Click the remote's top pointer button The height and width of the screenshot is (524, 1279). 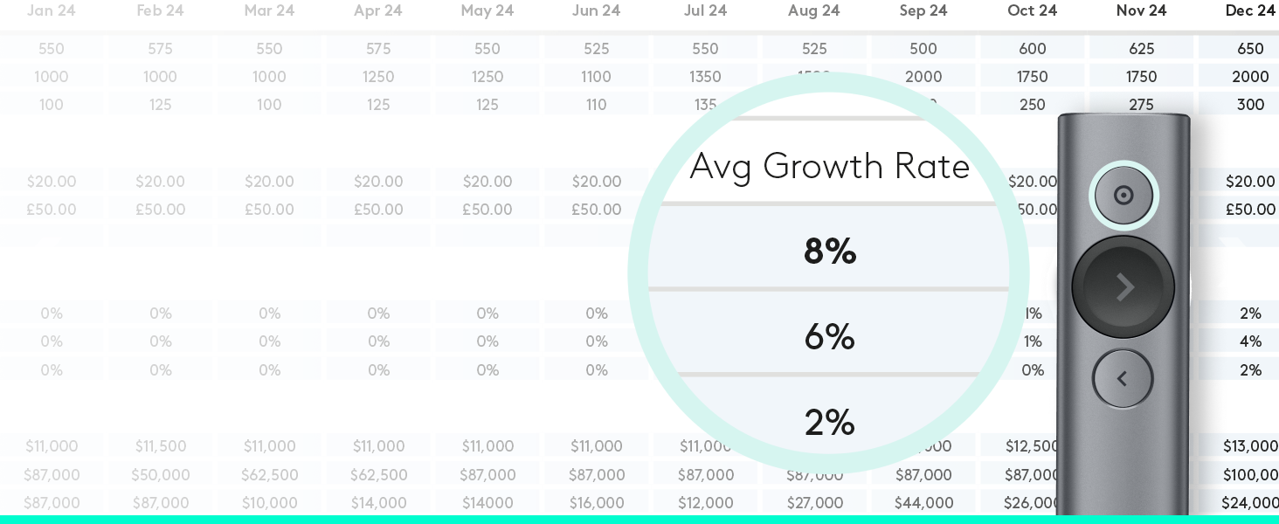click(1123, 195)
